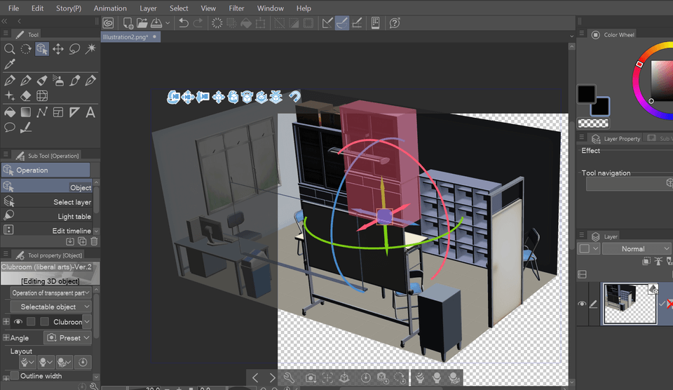
Task: Expand the Angle settings plus
Action: pos(6,338)
